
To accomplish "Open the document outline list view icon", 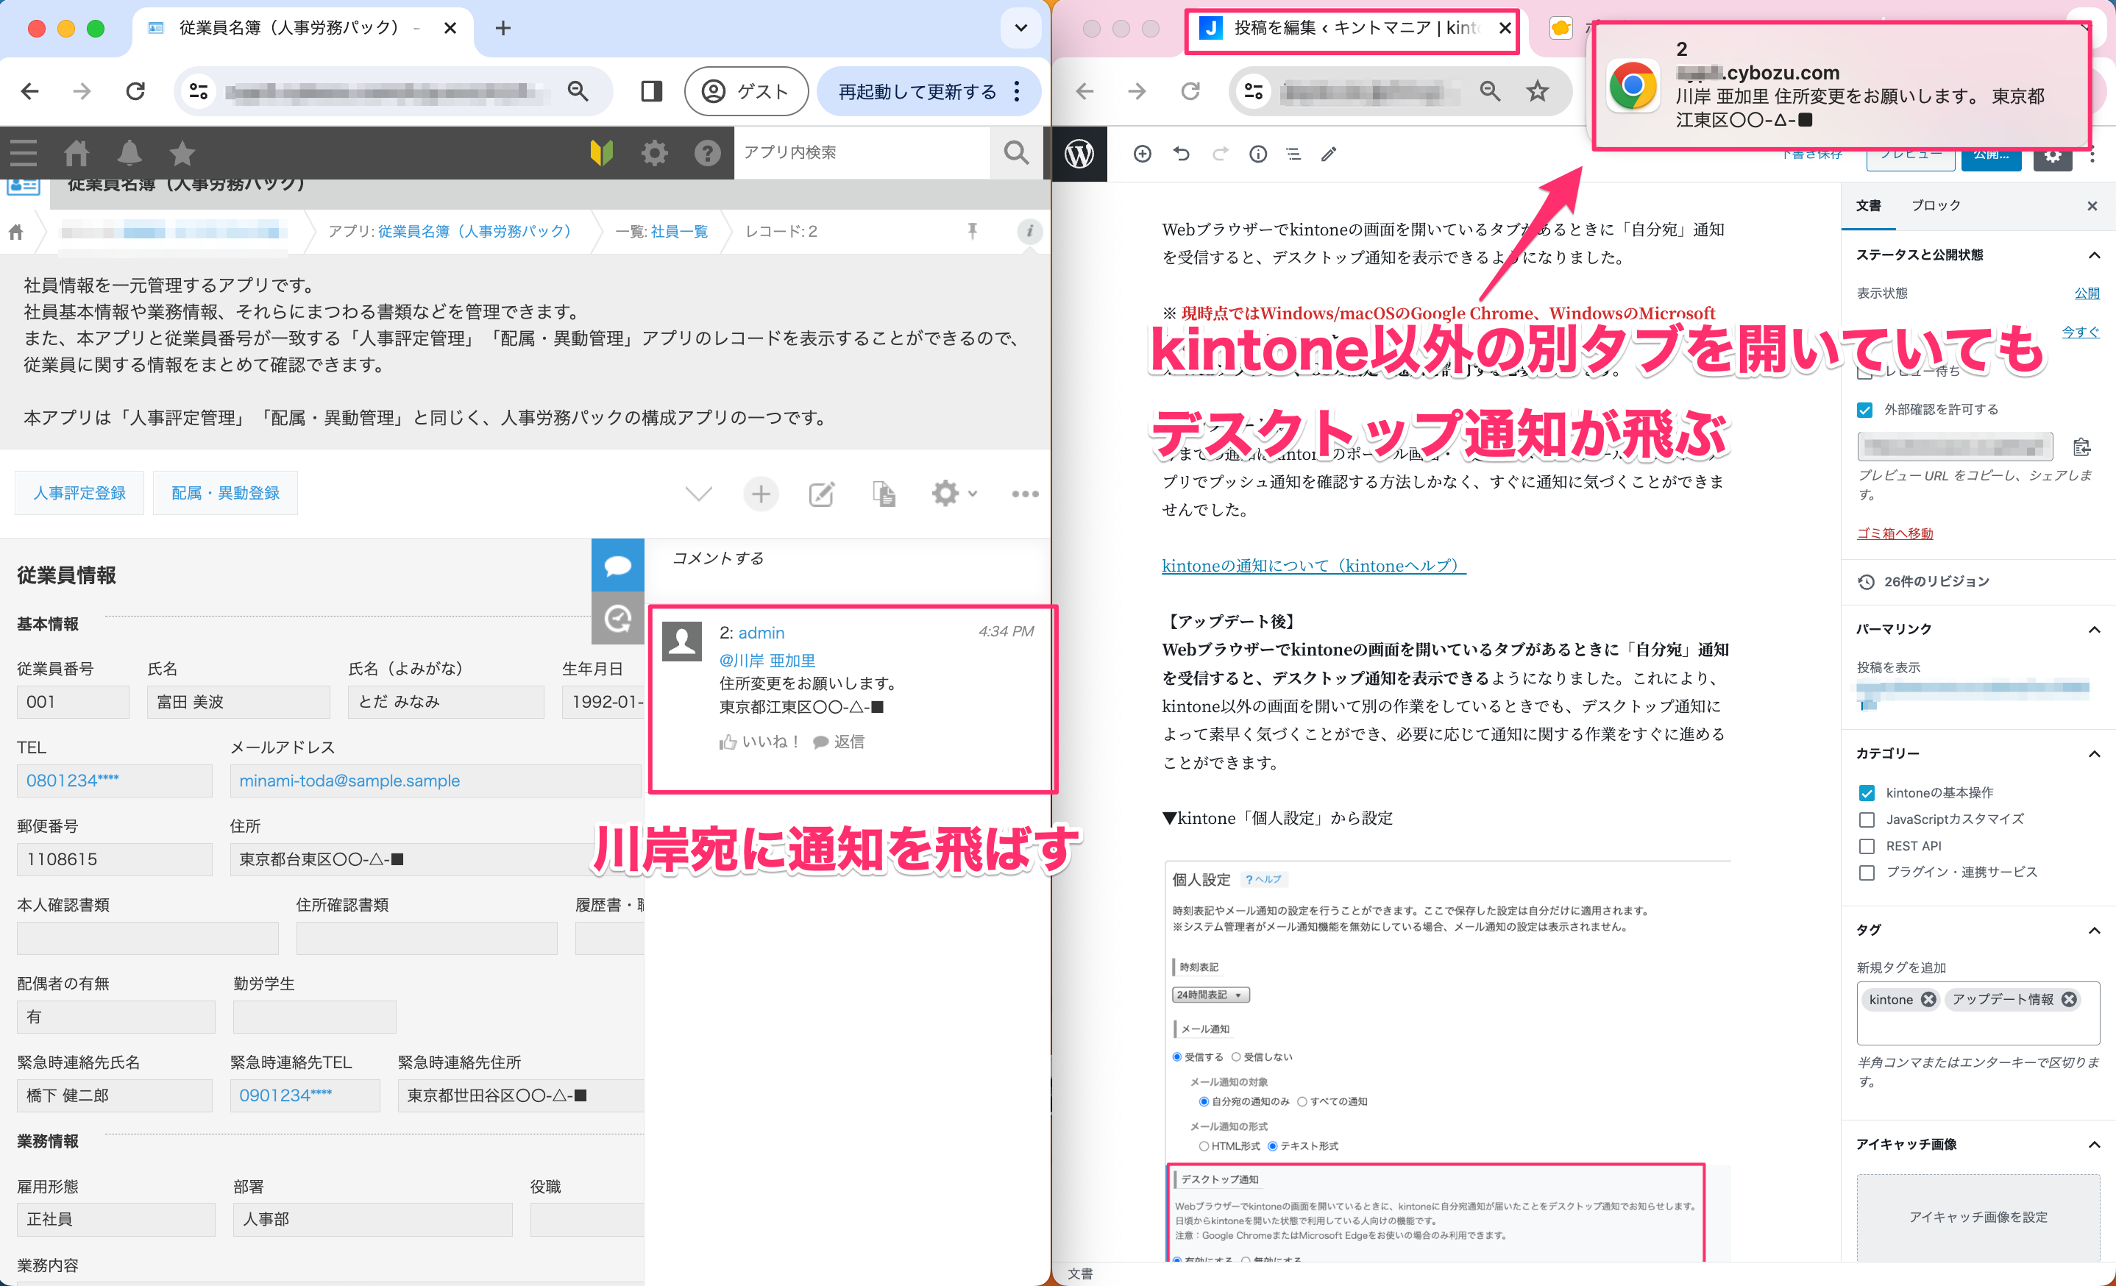I will tap(1293, 154).
